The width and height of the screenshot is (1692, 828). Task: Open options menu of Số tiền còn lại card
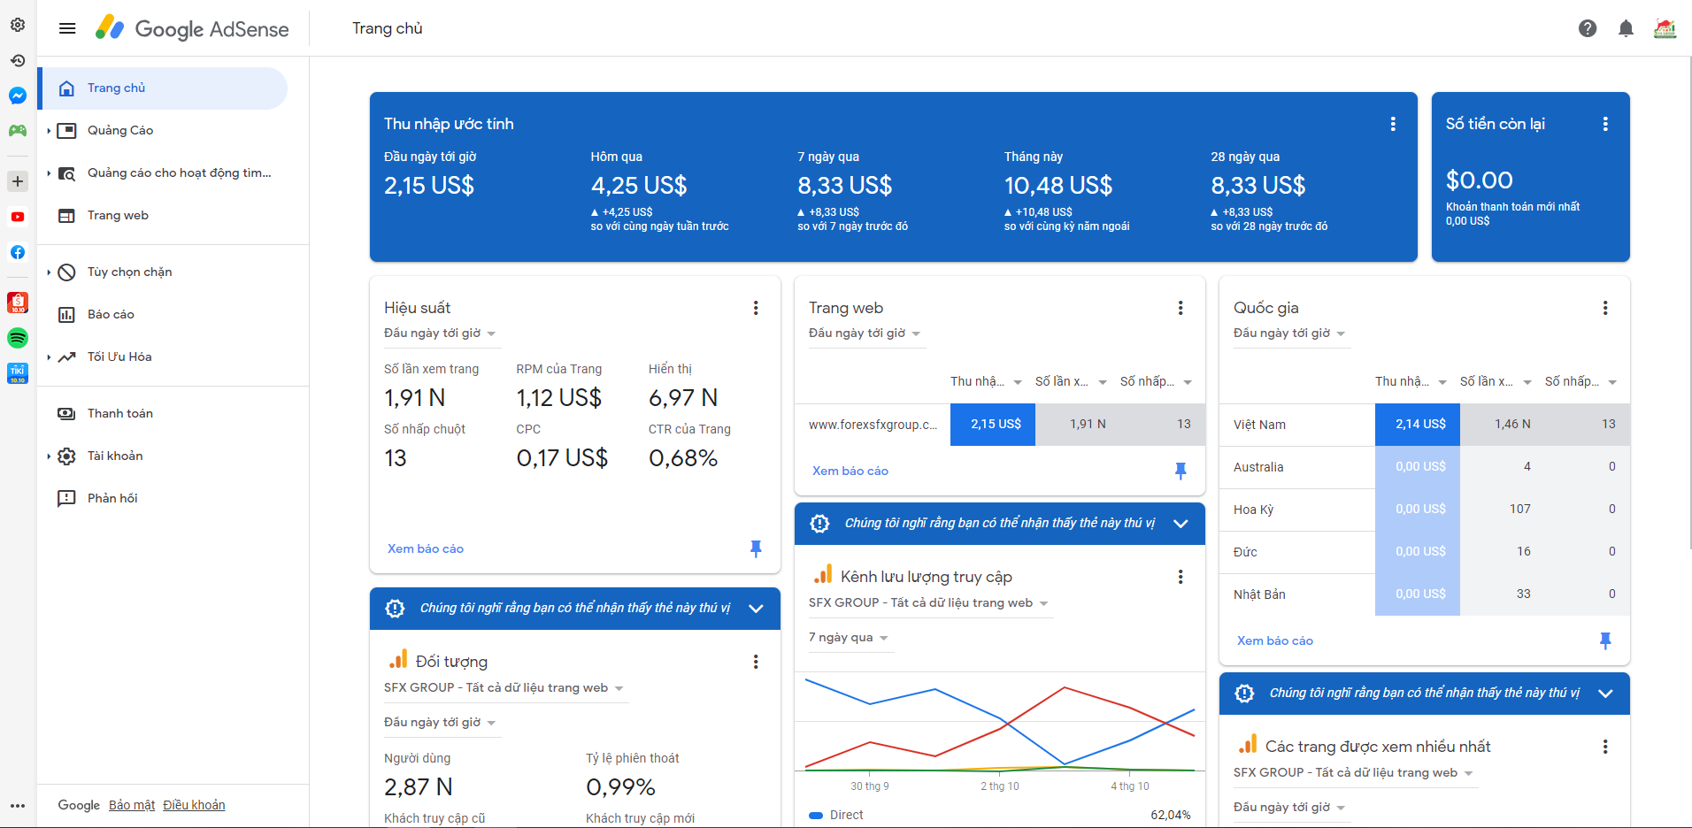pyautogui.click(x=1605, y=124)
